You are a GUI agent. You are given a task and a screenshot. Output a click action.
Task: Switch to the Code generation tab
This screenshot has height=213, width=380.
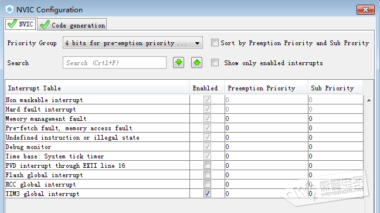tap(72, 25)
